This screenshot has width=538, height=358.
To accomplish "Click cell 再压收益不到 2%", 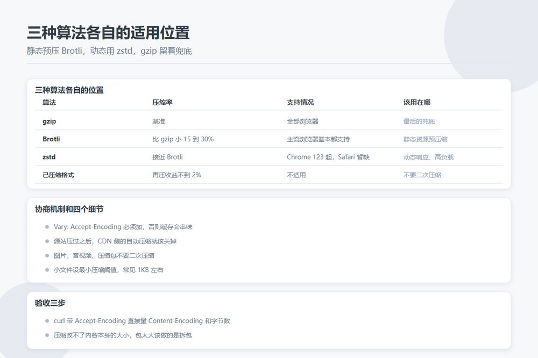I will [x=176, y=175].
